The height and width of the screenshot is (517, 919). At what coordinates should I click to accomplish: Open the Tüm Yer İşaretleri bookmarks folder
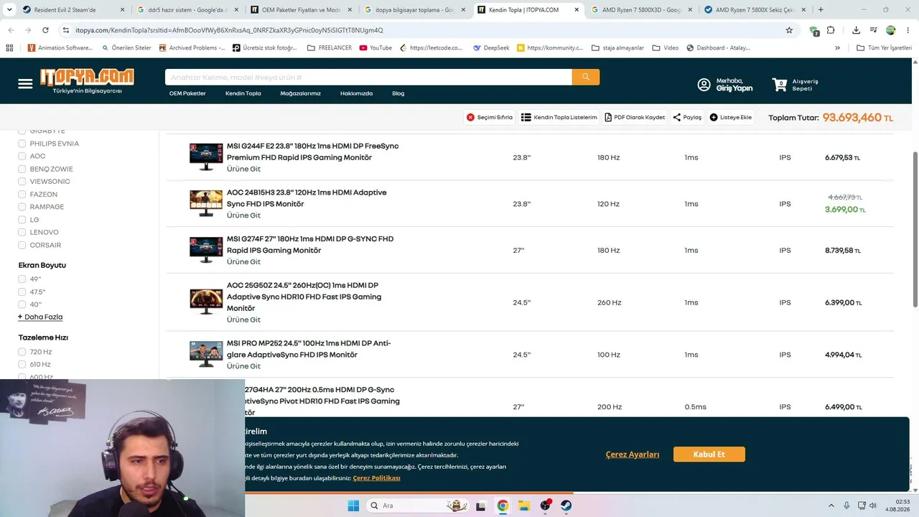click(x=884, y=47)
